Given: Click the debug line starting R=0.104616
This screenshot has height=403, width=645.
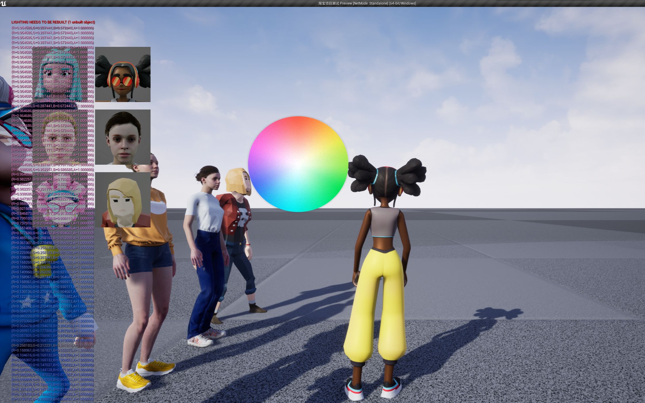Looking at the screenshot, I should click(53, 355).
